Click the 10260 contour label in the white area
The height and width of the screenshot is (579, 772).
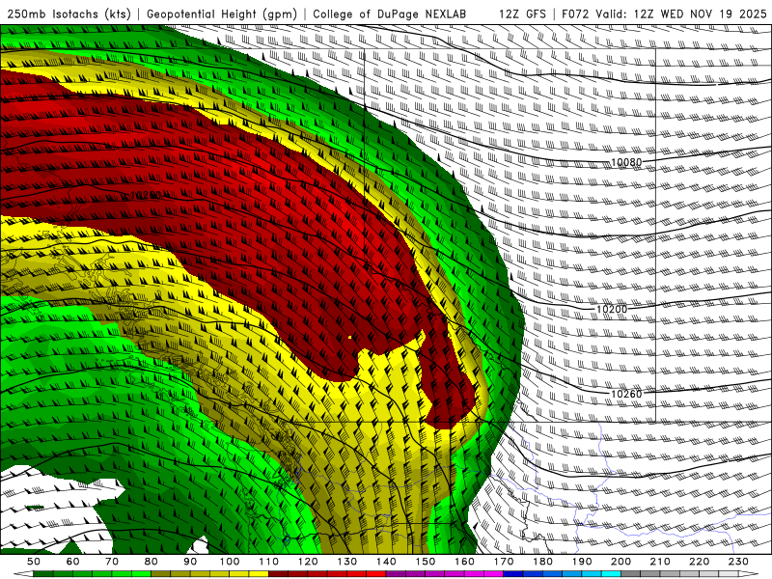626,394
